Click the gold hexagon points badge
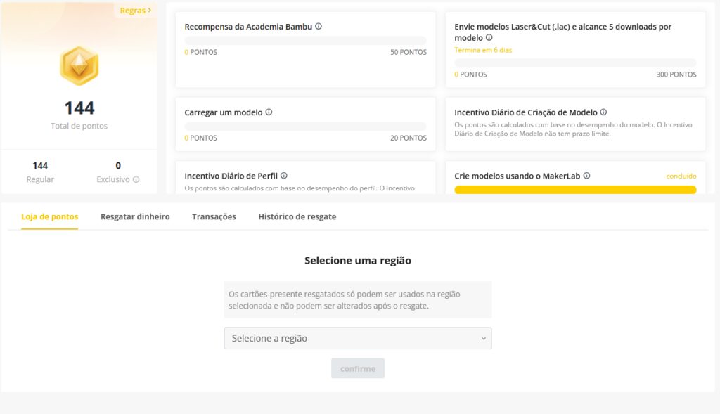720x414 pixels. pyautogui.click(x=79, y=66)
